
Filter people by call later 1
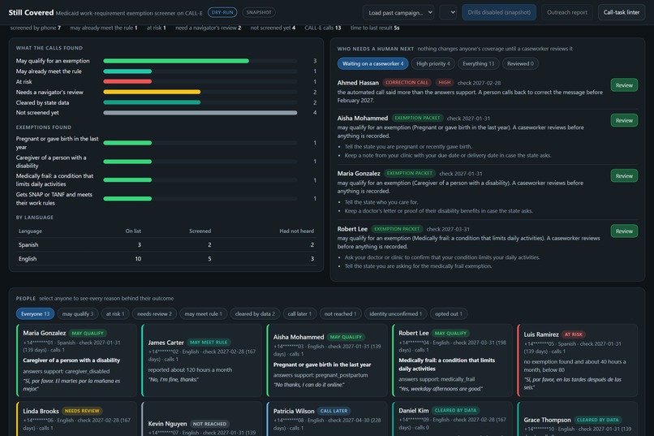tap(299, 313)
